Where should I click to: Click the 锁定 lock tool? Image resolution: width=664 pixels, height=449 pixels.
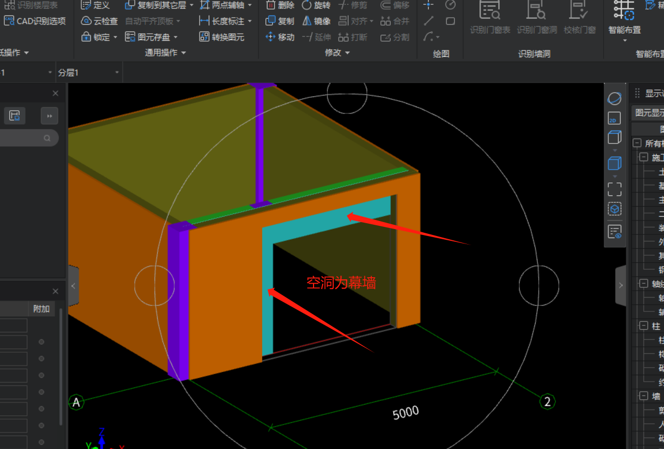(x=96, y=37)
